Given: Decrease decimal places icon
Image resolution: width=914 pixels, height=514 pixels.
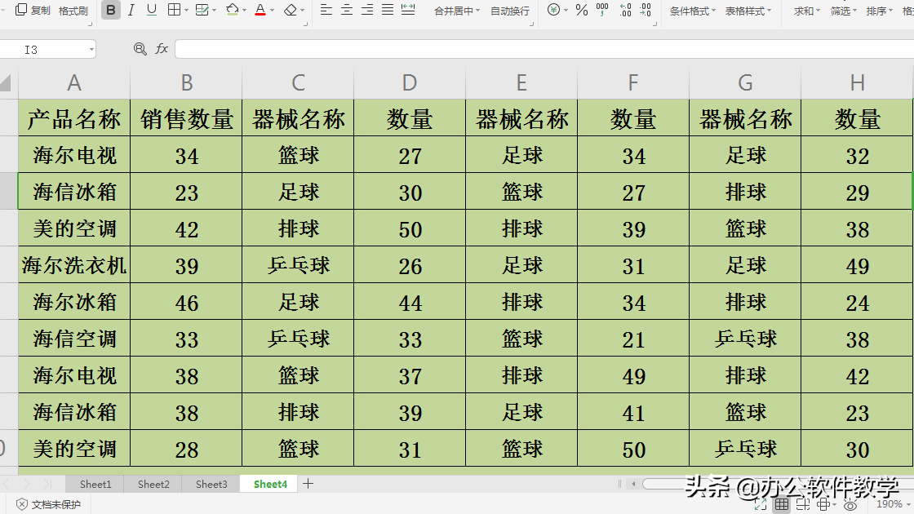Looking at the screenshot, I should (x=646, y=10).
